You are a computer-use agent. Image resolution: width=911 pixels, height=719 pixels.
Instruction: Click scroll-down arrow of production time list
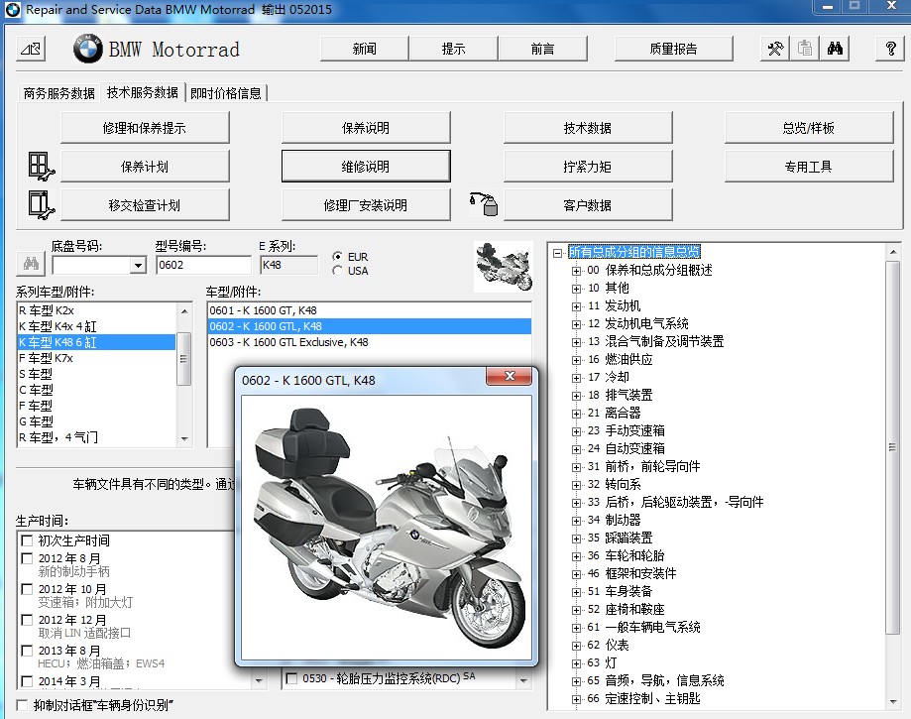(259, 680)
